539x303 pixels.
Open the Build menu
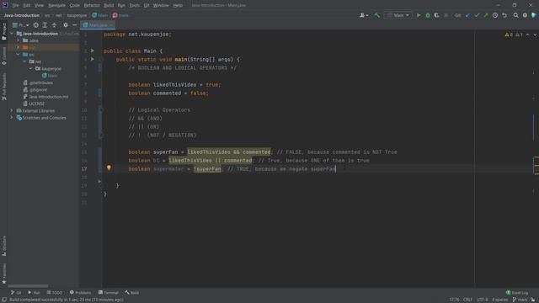[x=109, y=6]
